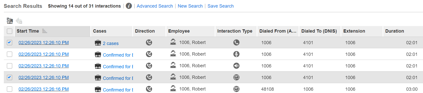Viewport: 423px width, 93px height.
Task: Click employee icon in the speaker interaction row
Action: tap(173, 65)
